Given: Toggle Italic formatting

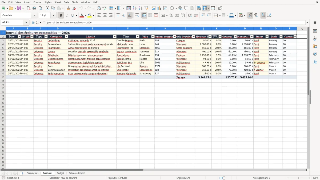Looking at the screenshot, I should [x=67, y=15].
